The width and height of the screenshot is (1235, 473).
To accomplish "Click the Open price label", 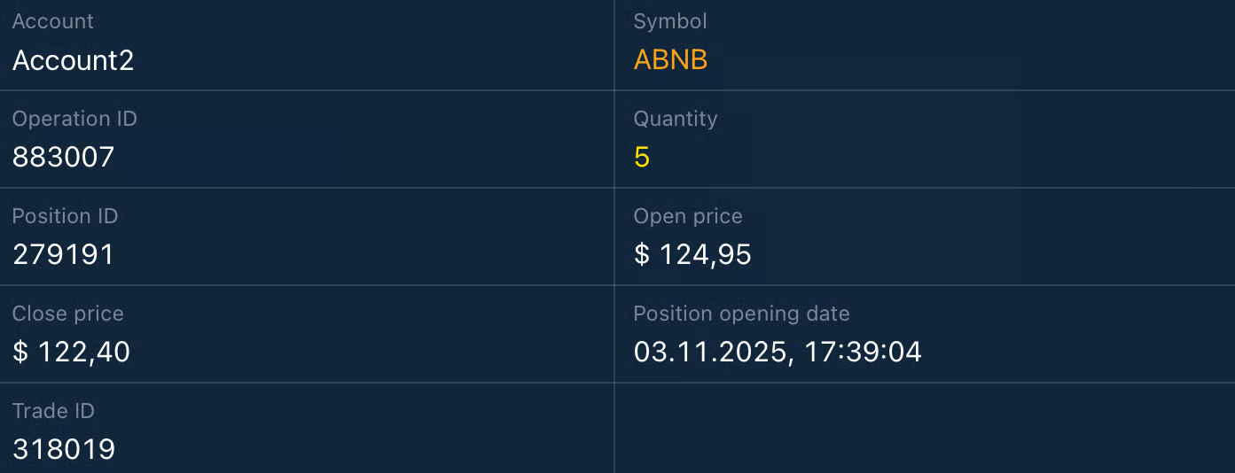I will tap(688, 216).
